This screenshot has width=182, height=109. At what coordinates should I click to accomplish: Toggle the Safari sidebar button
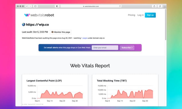[36, 6]
